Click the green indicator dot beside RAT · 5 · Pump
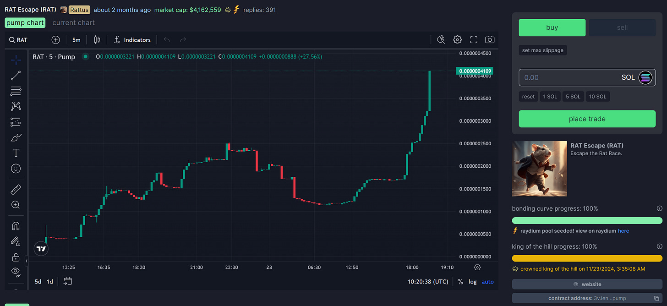 (x=85, y=57)
